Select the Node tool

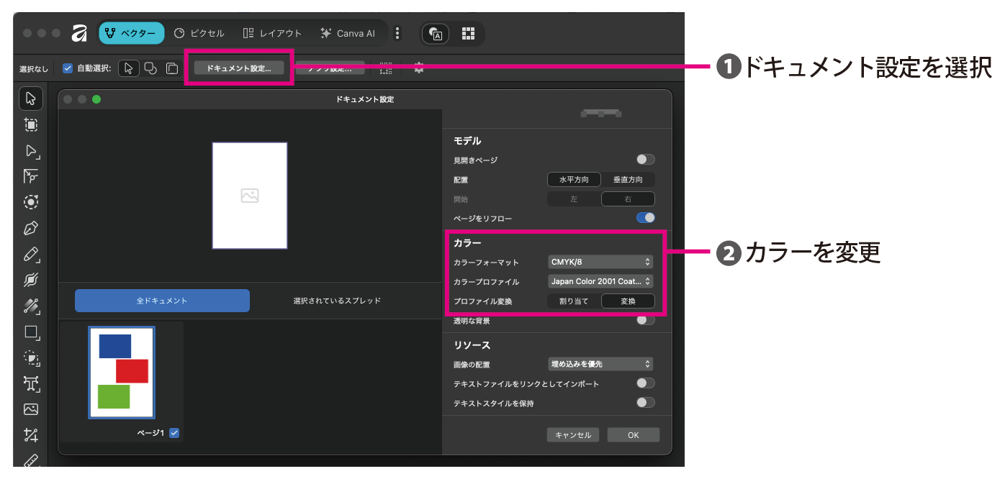tap(30, 151)
